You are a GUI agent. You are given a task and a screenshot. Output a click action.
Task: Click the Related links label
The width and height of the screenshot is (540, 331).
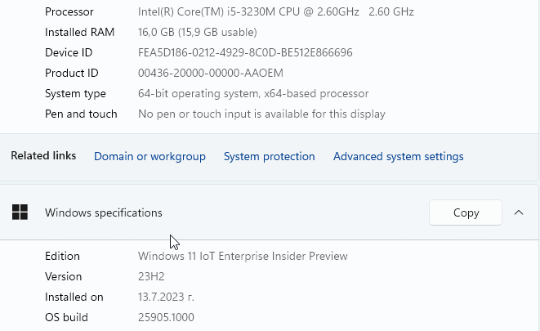coord(43,155)
